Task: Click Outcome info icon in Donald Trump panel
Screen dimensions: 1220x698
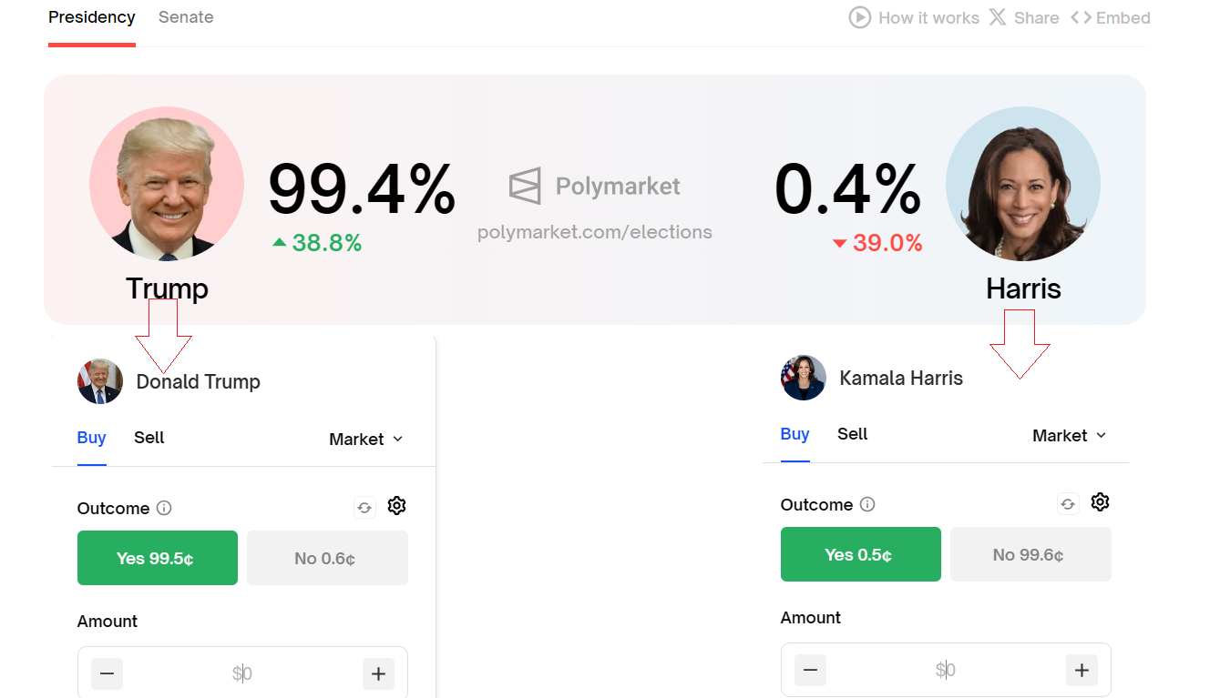Action: [164, 508]
